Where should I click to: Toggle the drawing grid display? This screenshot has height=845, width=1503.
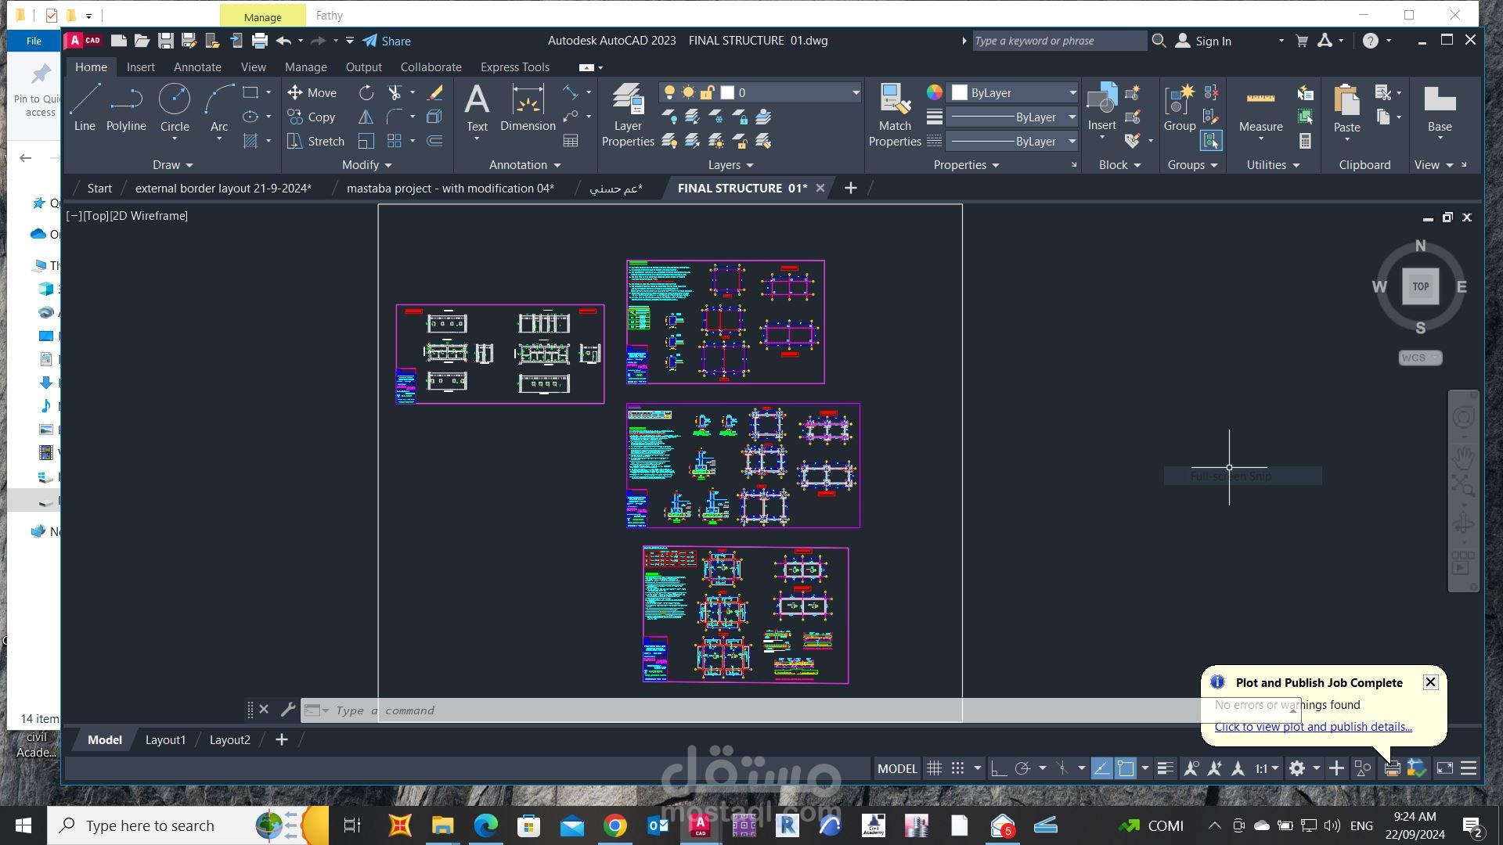click(934, 768)
